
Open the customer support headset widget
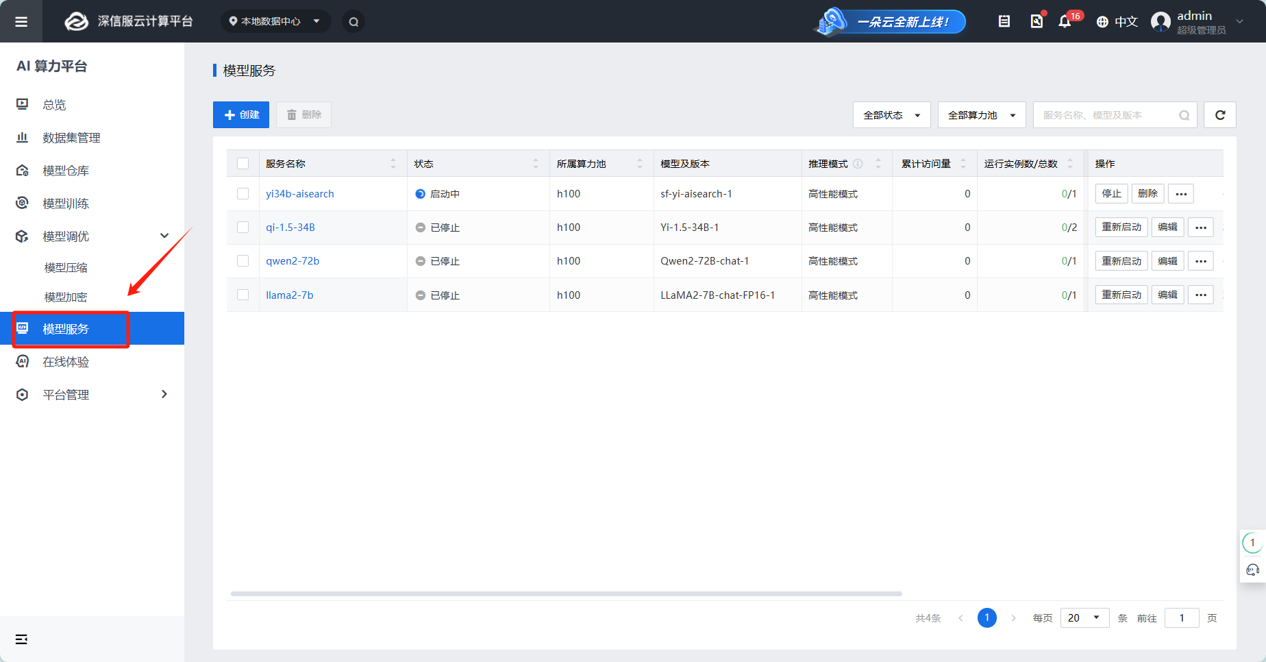point(1253,569)
